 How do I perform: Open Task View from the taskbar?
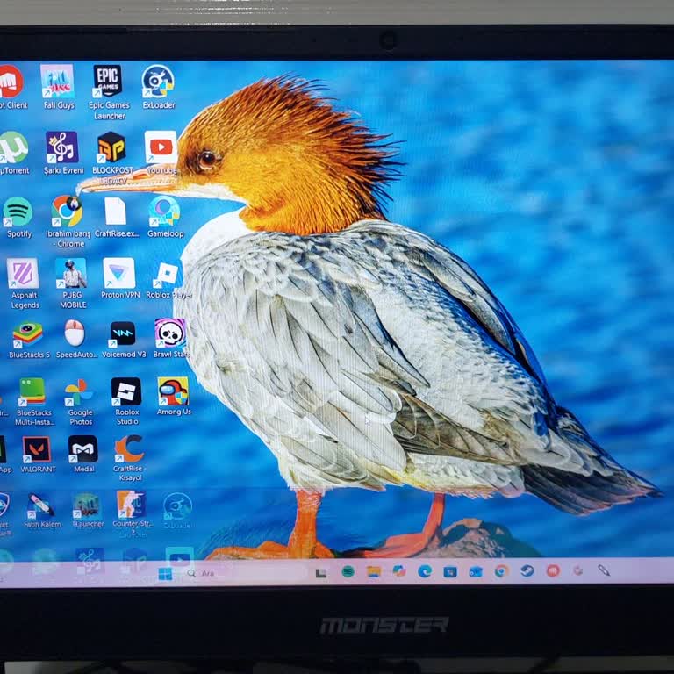click(x=321, y=572)
